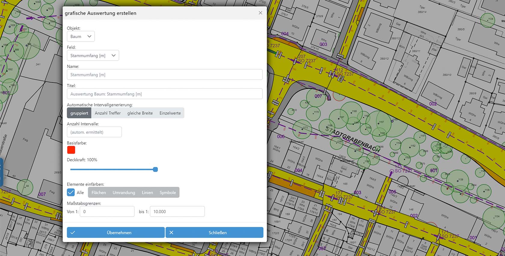Click the Deckkraft slider handle
Screen dimensions: 505x256
[x=155, y=169]
